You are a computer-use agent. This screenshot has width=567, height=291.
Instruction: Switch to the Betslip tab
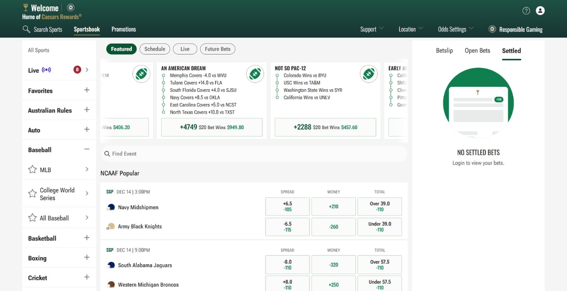[444, 50]
